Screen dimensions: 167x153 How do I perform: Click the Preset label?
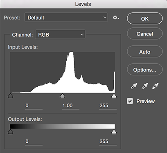pyautogui.click(x=12, y=18)
